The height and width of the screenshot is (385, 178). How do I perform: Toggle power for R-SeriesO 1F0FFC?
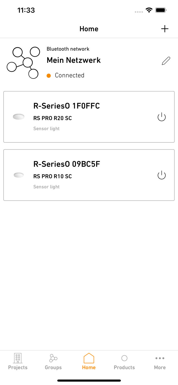click(x=161, y=117)
